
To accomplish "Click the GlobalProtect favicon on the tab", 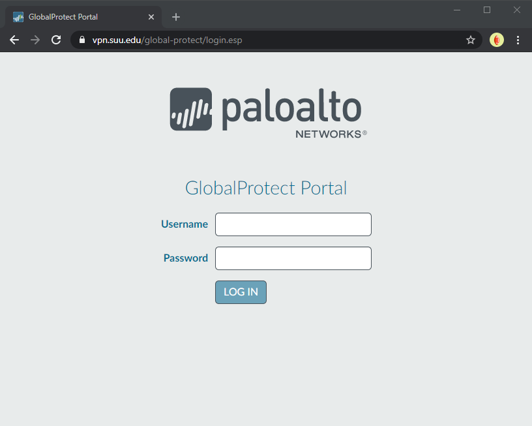I will pos(18,16).
